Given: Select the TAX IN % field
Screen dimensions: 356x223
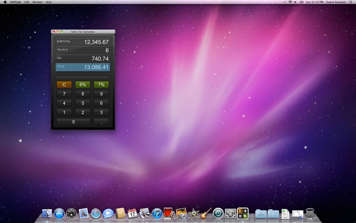Looking at the screenshot, I should click(83, 50).
